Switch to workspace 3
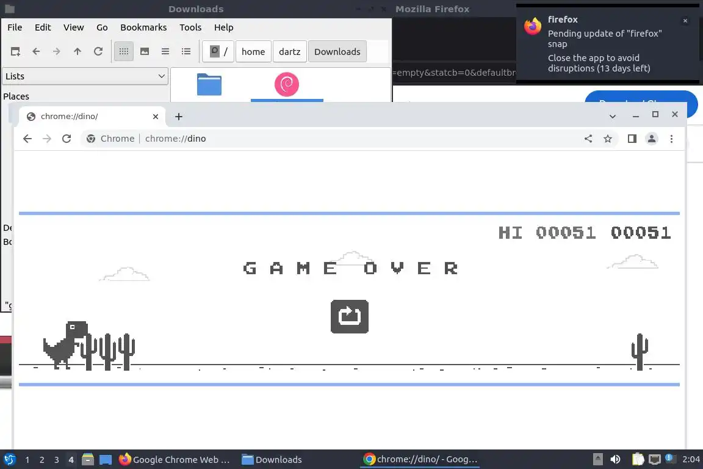 click(x=57, y=460)
